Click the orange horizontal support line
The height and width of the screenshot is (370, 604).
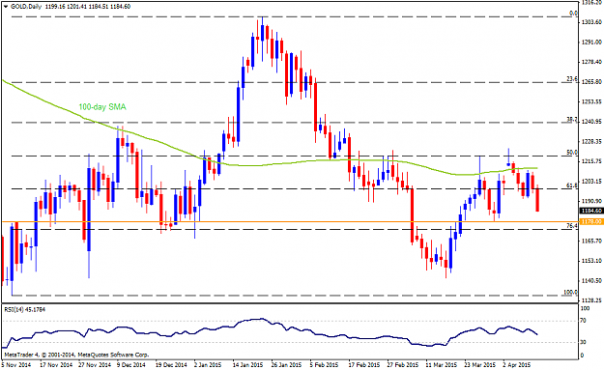tap(290, 222)
